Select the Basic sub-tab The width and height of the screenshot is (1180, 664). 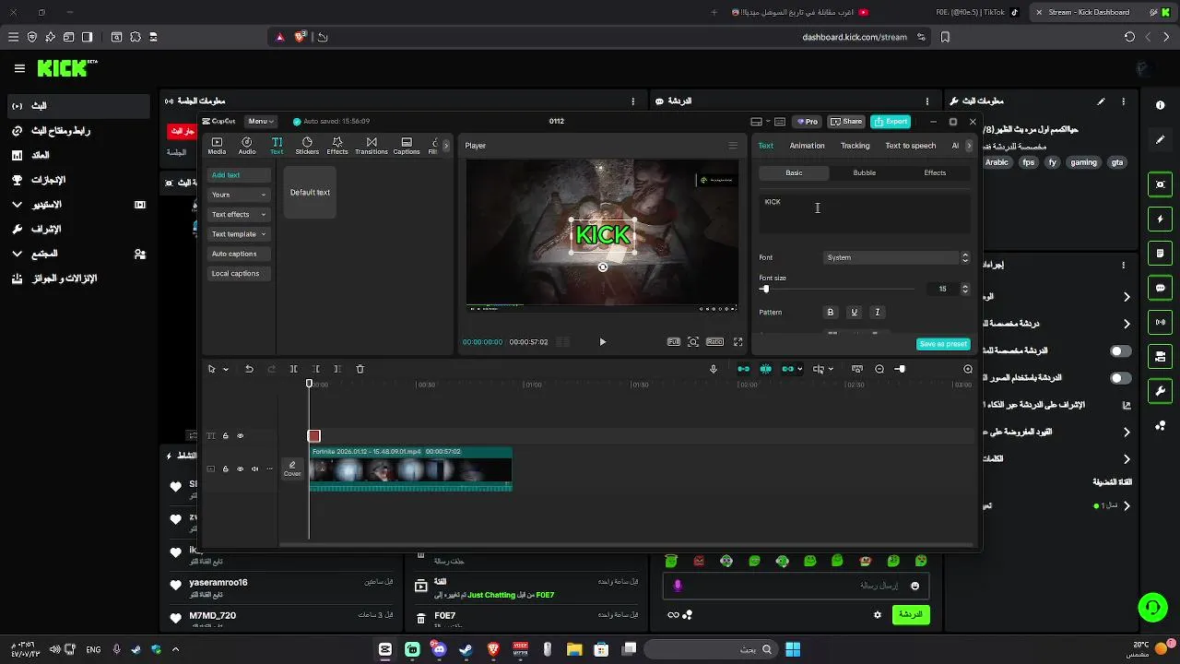tap(794, 173)
